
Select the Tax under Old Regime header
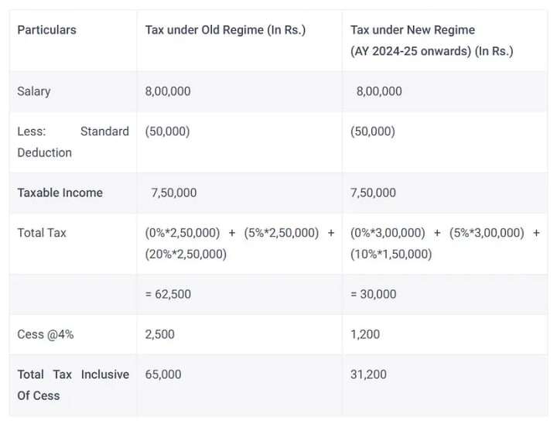point(225,29)
